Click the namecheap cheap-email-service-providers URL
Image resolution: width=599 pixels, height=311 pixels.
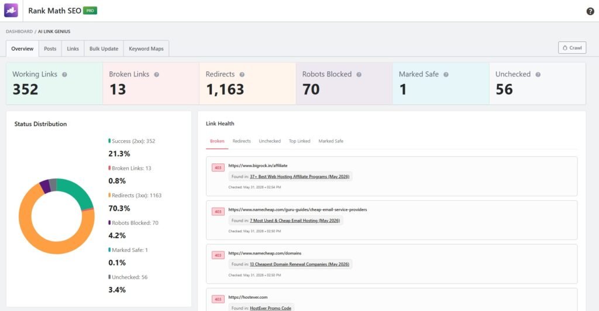click(x=298, y=209)
